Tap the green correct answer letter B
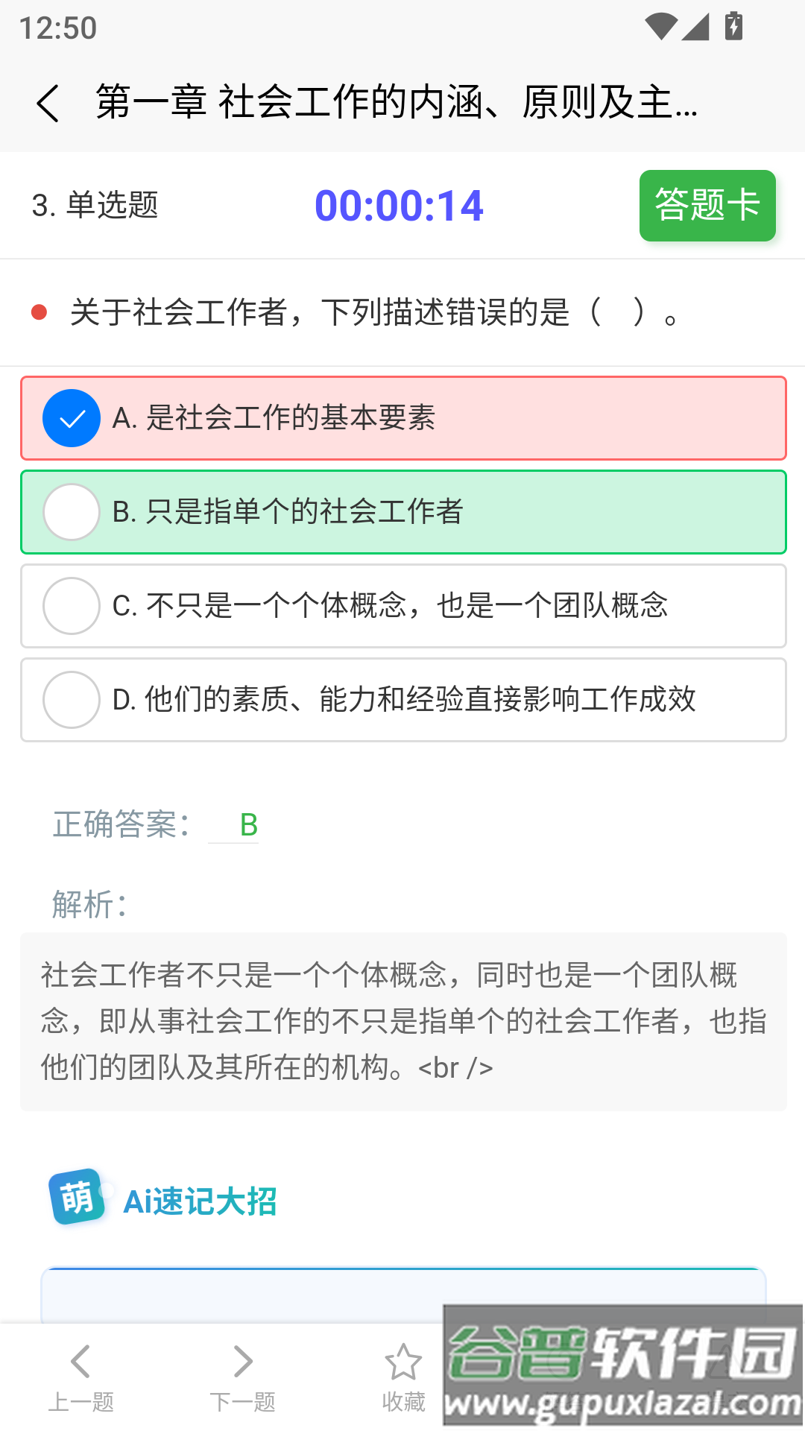805x1431 pixels. click(249, 825)
